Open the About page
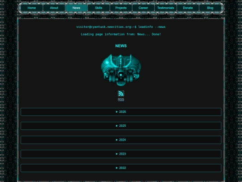 coord(54,8)
